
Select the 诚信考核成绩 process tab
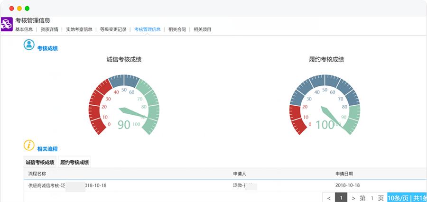tap(40, 162)
